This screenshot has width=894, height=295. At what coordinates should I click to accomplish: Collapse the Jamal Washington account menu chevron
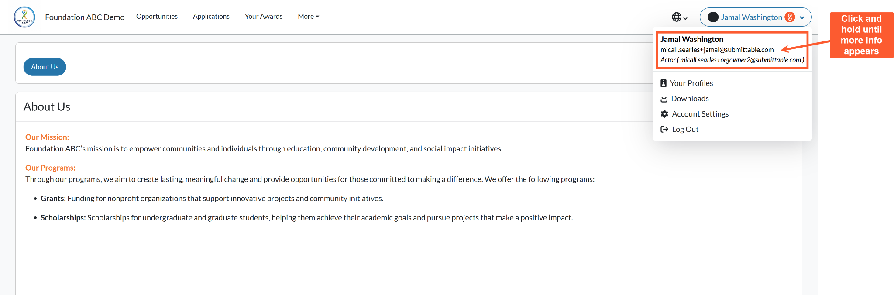(x=802, y=17)
